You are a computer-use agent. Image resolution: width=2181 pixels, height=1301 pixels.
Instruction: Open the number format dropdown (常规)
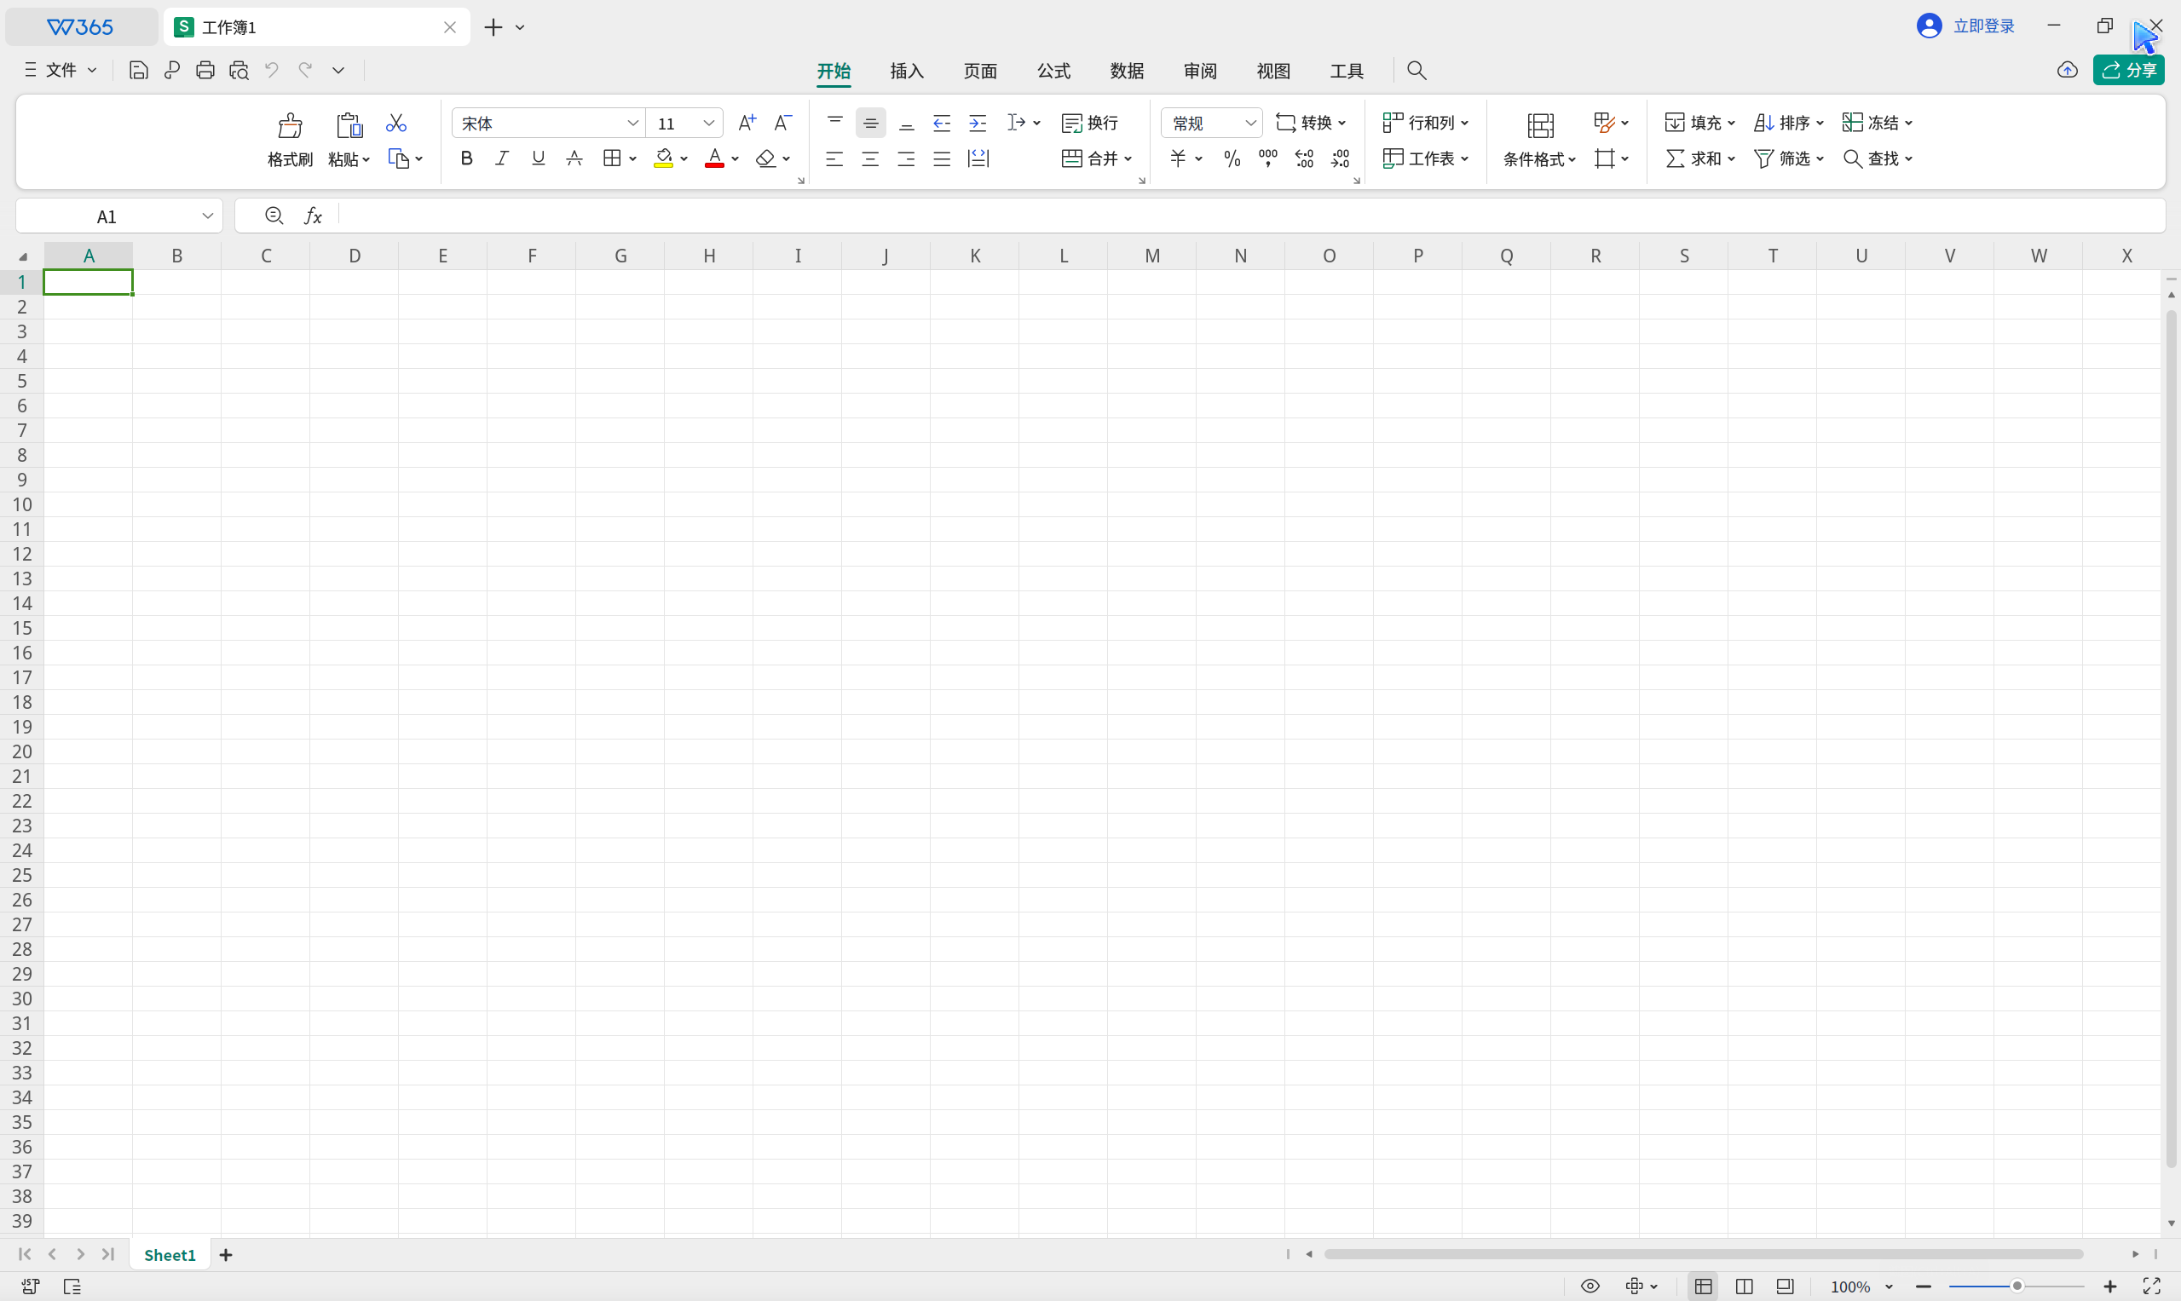pos(1250,123)
